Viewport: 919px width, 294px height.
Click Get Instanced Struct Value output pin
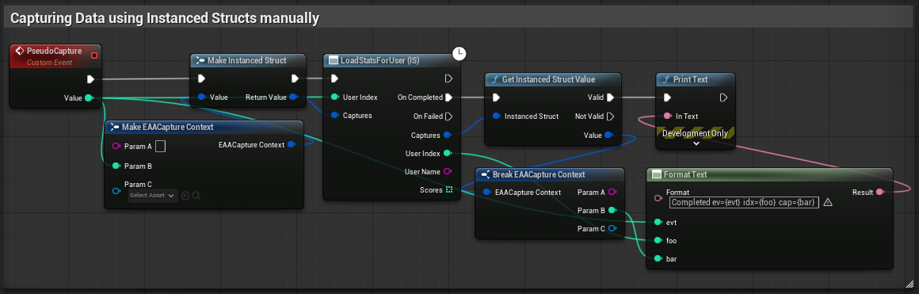609,135
